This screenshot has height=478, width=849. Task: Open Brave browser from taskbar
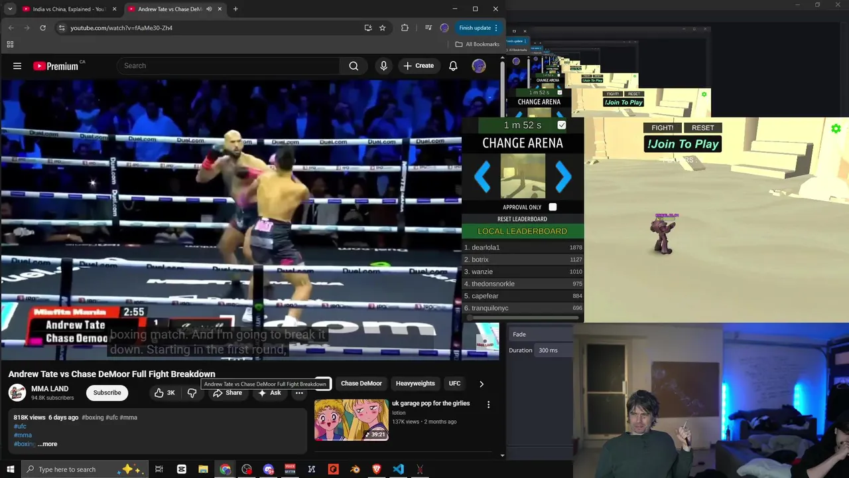coord(377,469)
